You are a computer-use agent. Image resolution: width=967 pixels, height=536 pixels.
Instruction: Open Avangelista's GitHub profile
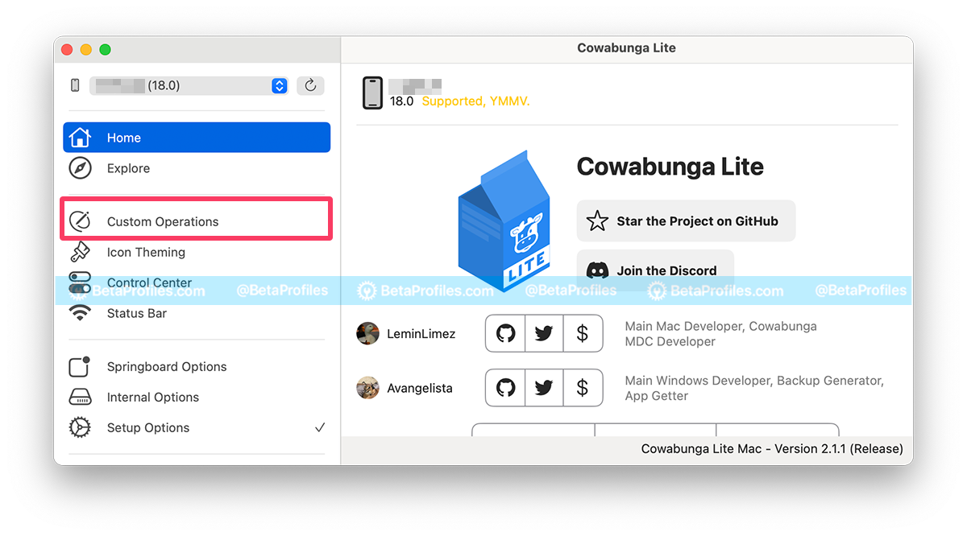tap(505, 388)
